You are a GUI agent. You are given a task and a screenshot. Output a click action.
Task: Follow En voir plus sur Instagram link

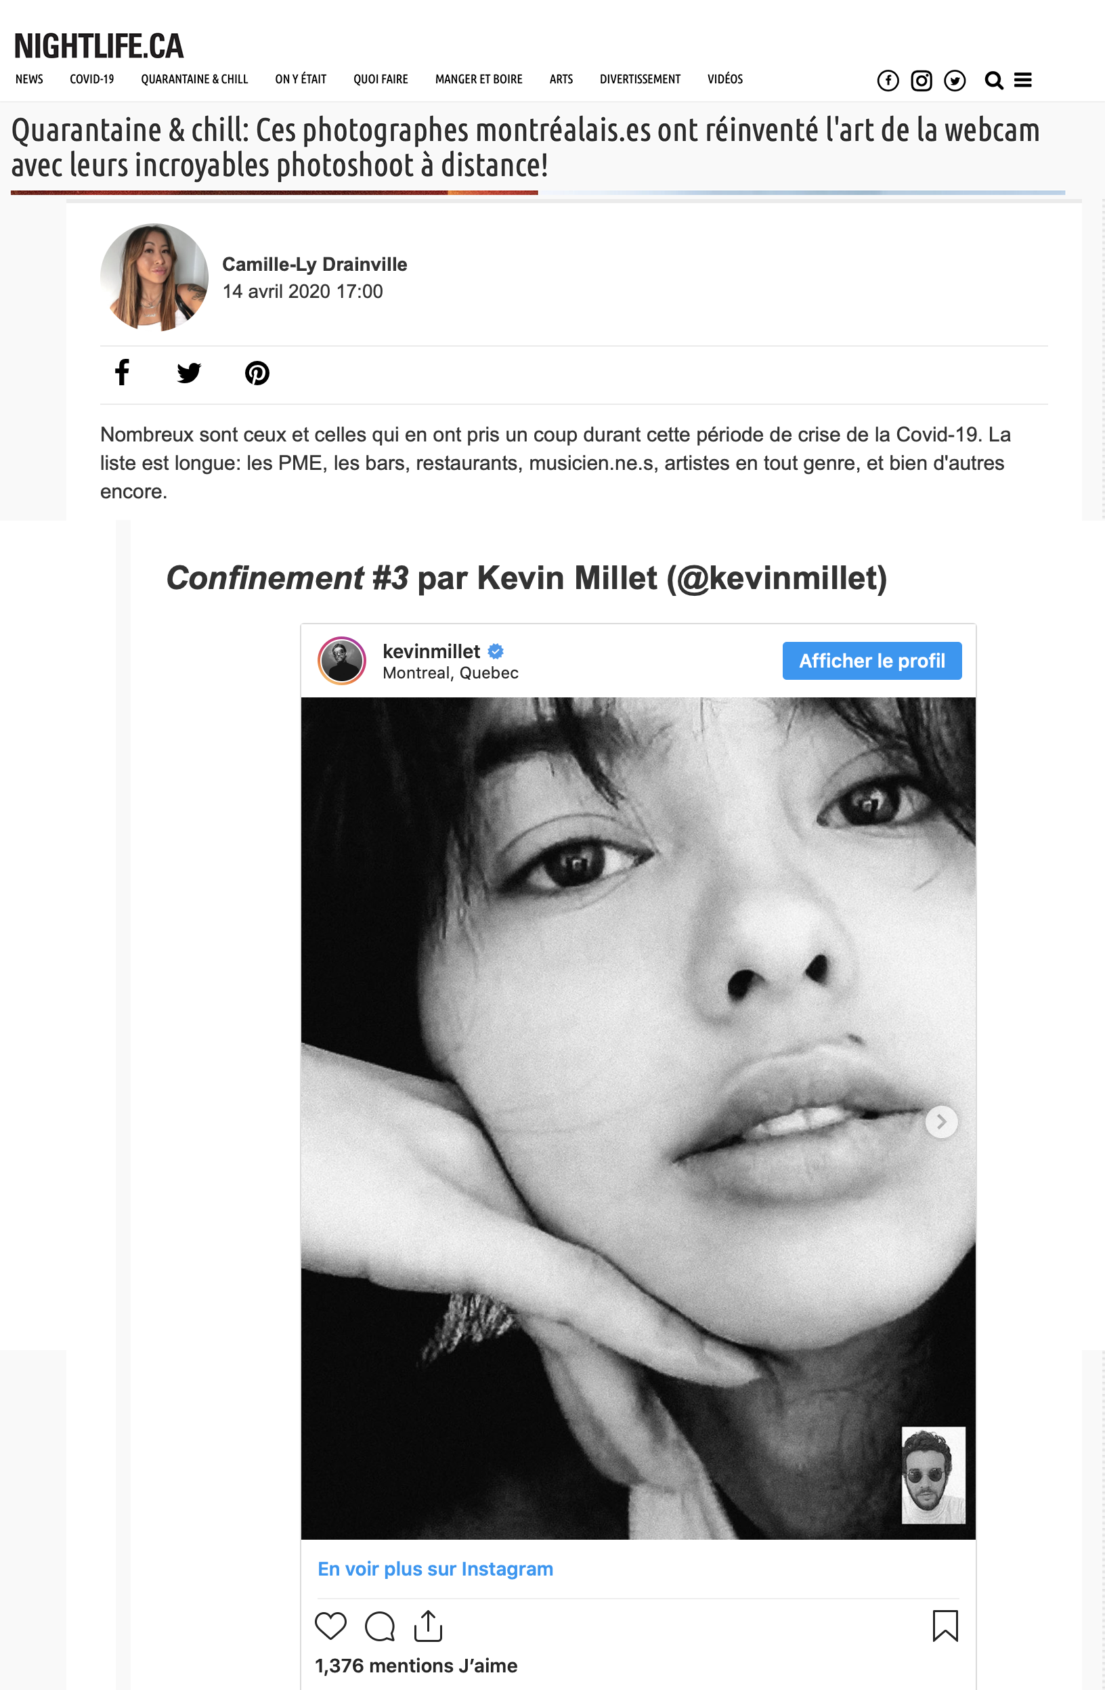435,1569
